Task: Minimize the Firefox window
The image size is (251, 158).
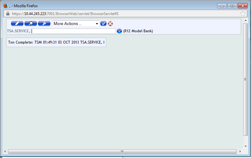Action: click(222, 6)
